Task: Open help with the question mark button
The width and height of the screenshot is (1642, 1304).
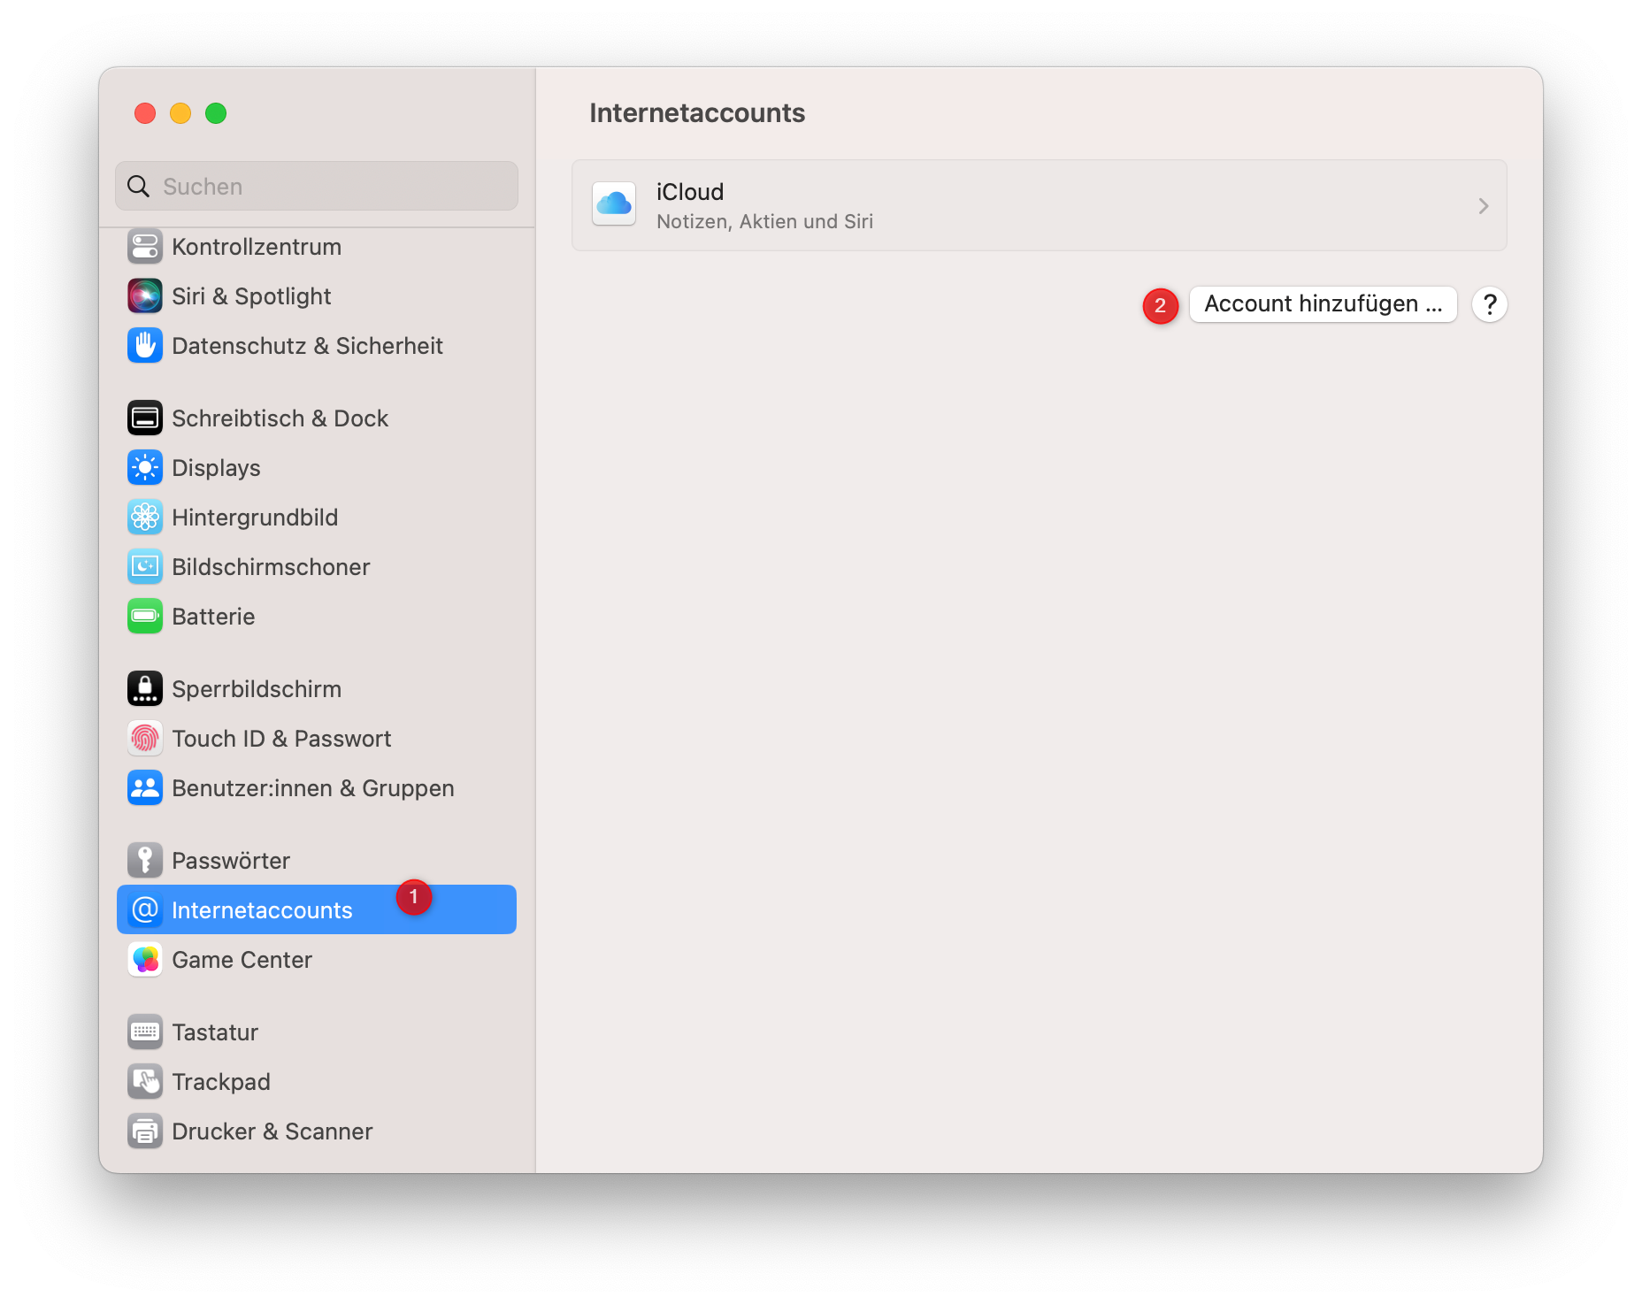Action: click(1490, 304)
